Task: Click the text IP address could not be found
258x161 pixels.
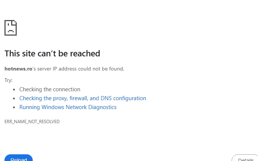Action: pyautogui.click(x=88, y=69)
